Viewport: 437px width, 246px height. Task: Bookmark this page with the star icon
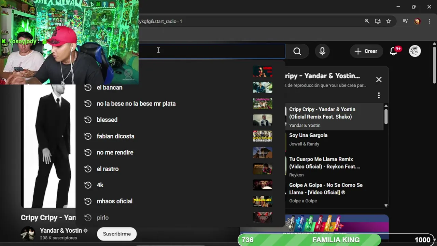(389, 21)
